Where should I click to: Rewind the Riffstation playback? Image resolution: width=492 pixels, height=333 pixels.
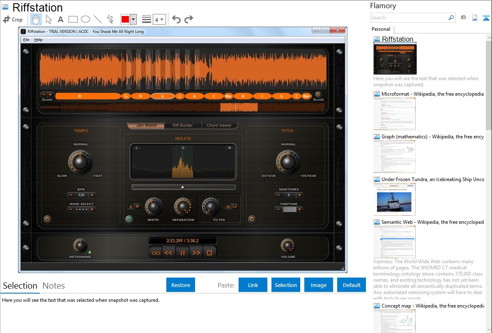tap(168, 253)
